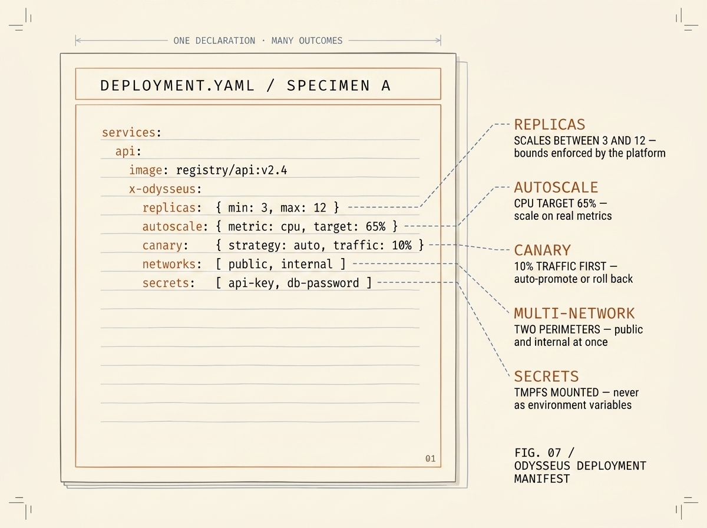Screen dimensions: 707x528
Task: Select the 'x-odysseus:' line
Action: coord(166,189)
